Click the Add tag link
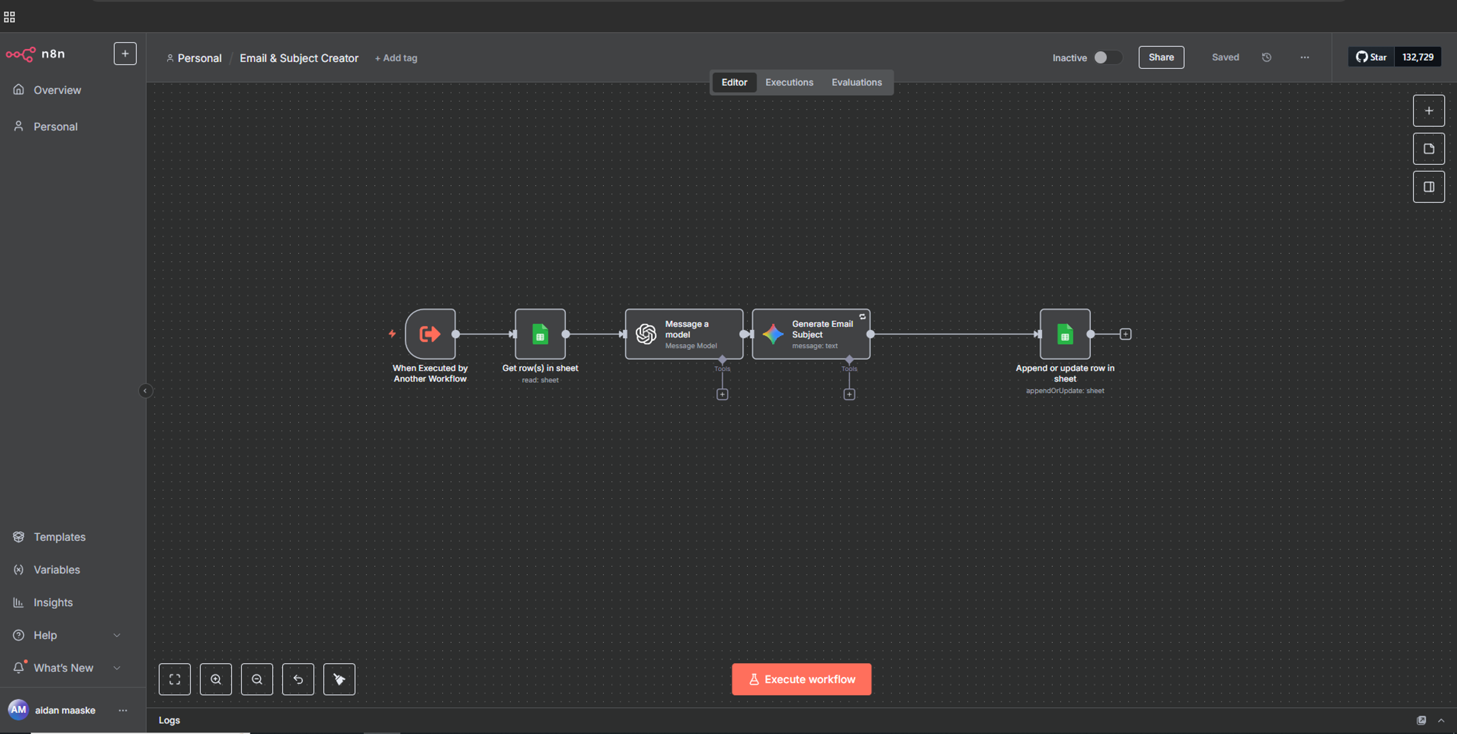The height and width of the screenshot is (734, 1457). 396,58
